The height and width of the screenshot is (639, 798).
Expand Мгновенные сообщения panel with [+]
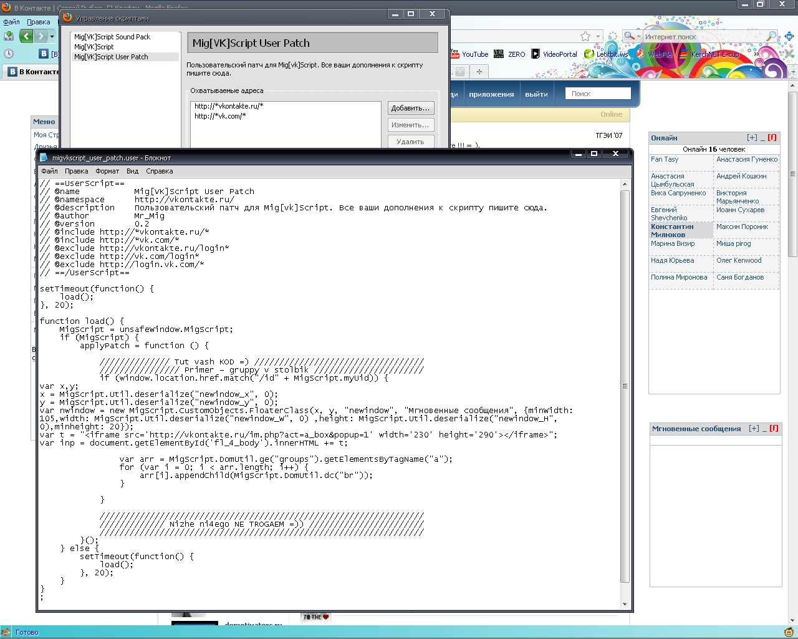click(x=754, y=428)
